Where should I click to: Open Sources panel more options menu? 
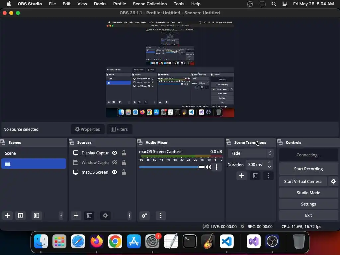point(129,215)
